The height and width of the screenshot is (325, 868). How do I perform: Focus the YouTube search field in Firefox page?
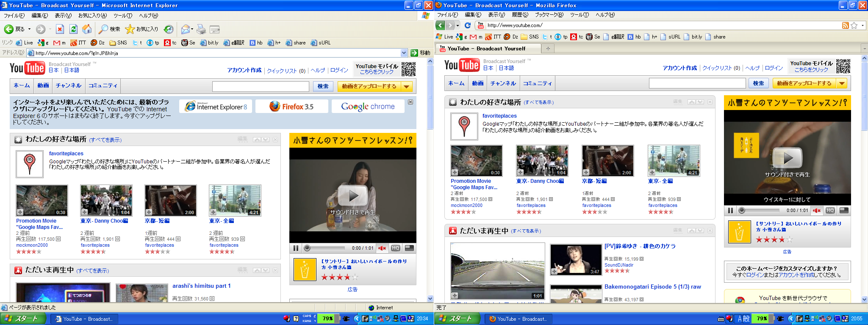click(697, 83)
